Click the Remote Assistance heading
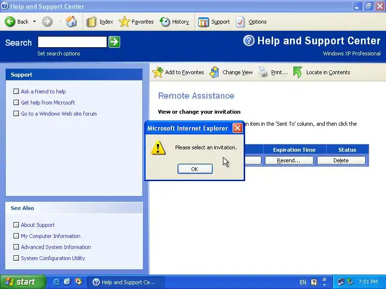This screenshot has width=386, height=289. pos(196,95)
